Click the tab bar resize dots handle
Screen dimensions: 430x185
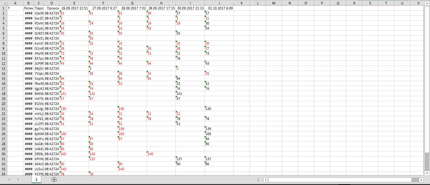(258, 180)
